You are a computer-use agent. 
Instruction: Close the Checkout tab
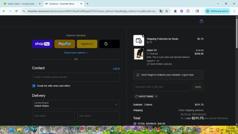pyautogui.click(x=81, y=4)
